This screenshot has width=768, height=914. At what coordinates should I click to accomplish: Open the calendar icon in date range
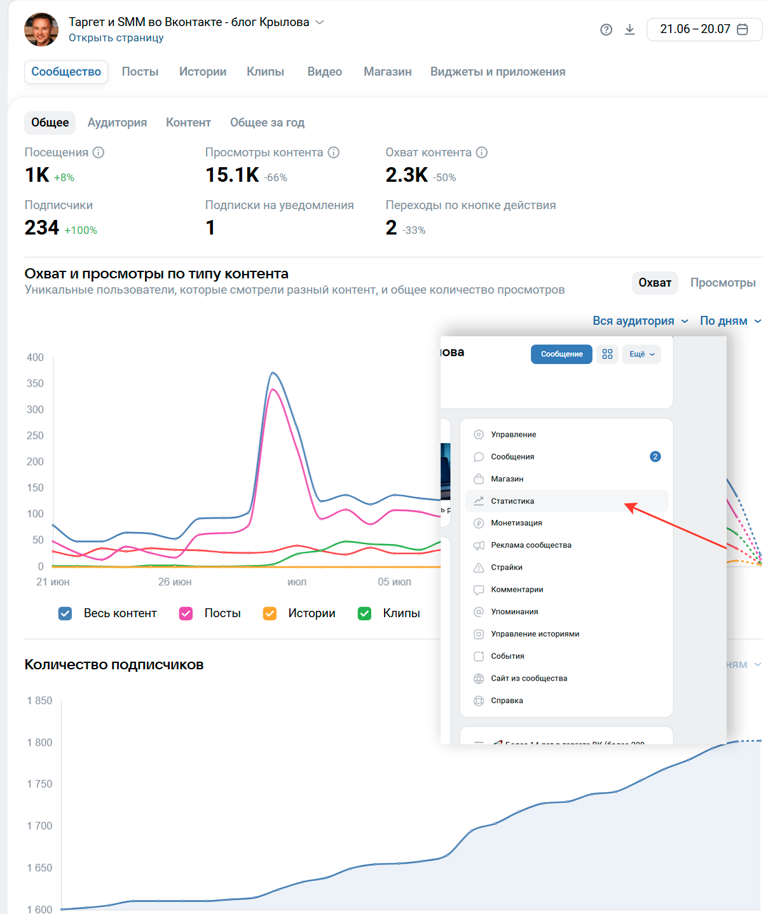pyautogui.click(x=742, y=29)
